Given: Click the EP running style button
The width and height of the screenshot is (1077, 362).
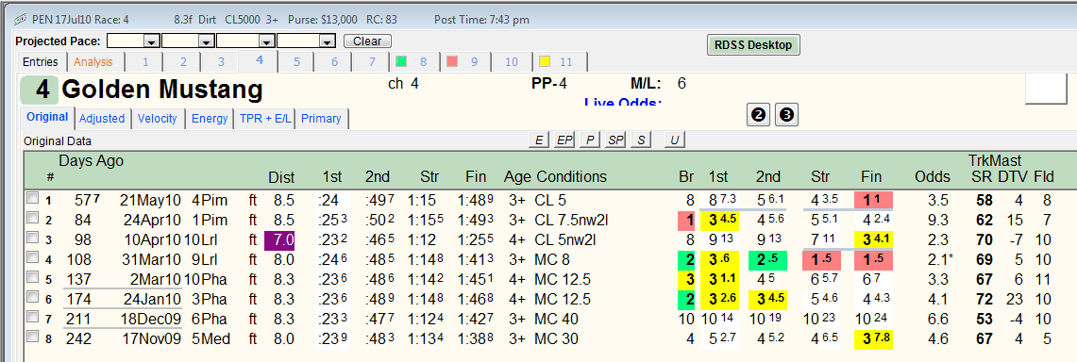Looking at the screenshot, I should [564, 140].
